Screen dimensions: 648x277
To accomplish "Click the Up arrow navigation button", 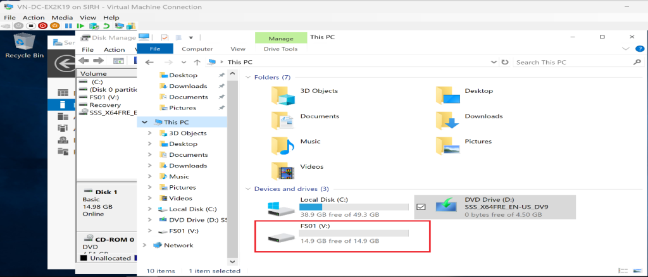I will (197, 62).
